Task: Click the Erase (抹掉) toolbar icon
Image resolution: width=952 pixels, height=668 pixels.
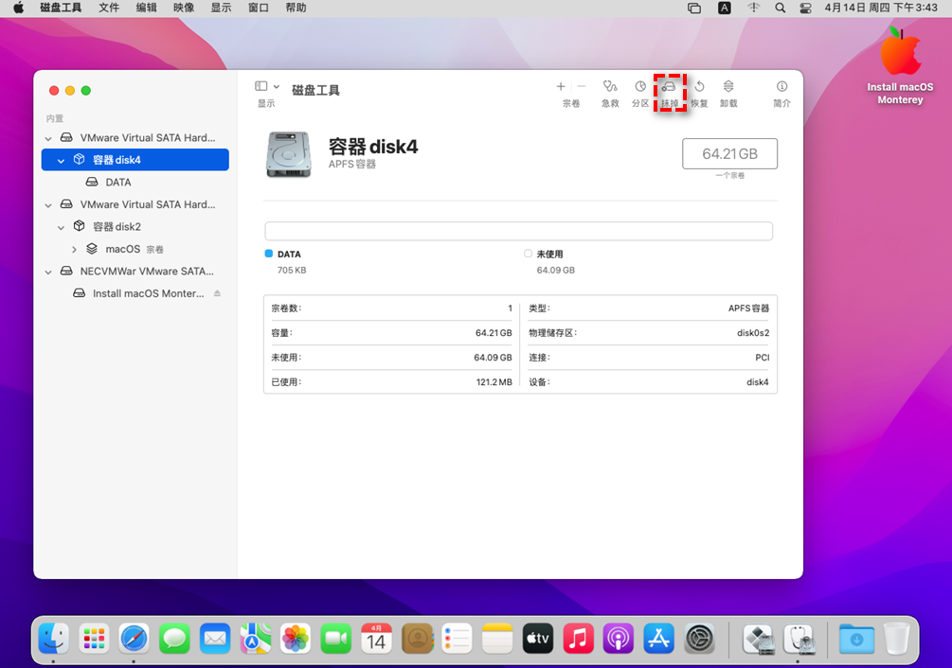Action: [669, 87]
